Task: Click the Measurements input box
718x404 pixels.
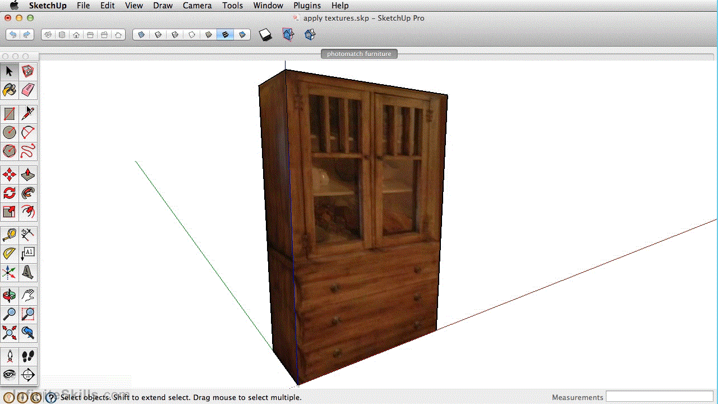Action: point(659,397)
